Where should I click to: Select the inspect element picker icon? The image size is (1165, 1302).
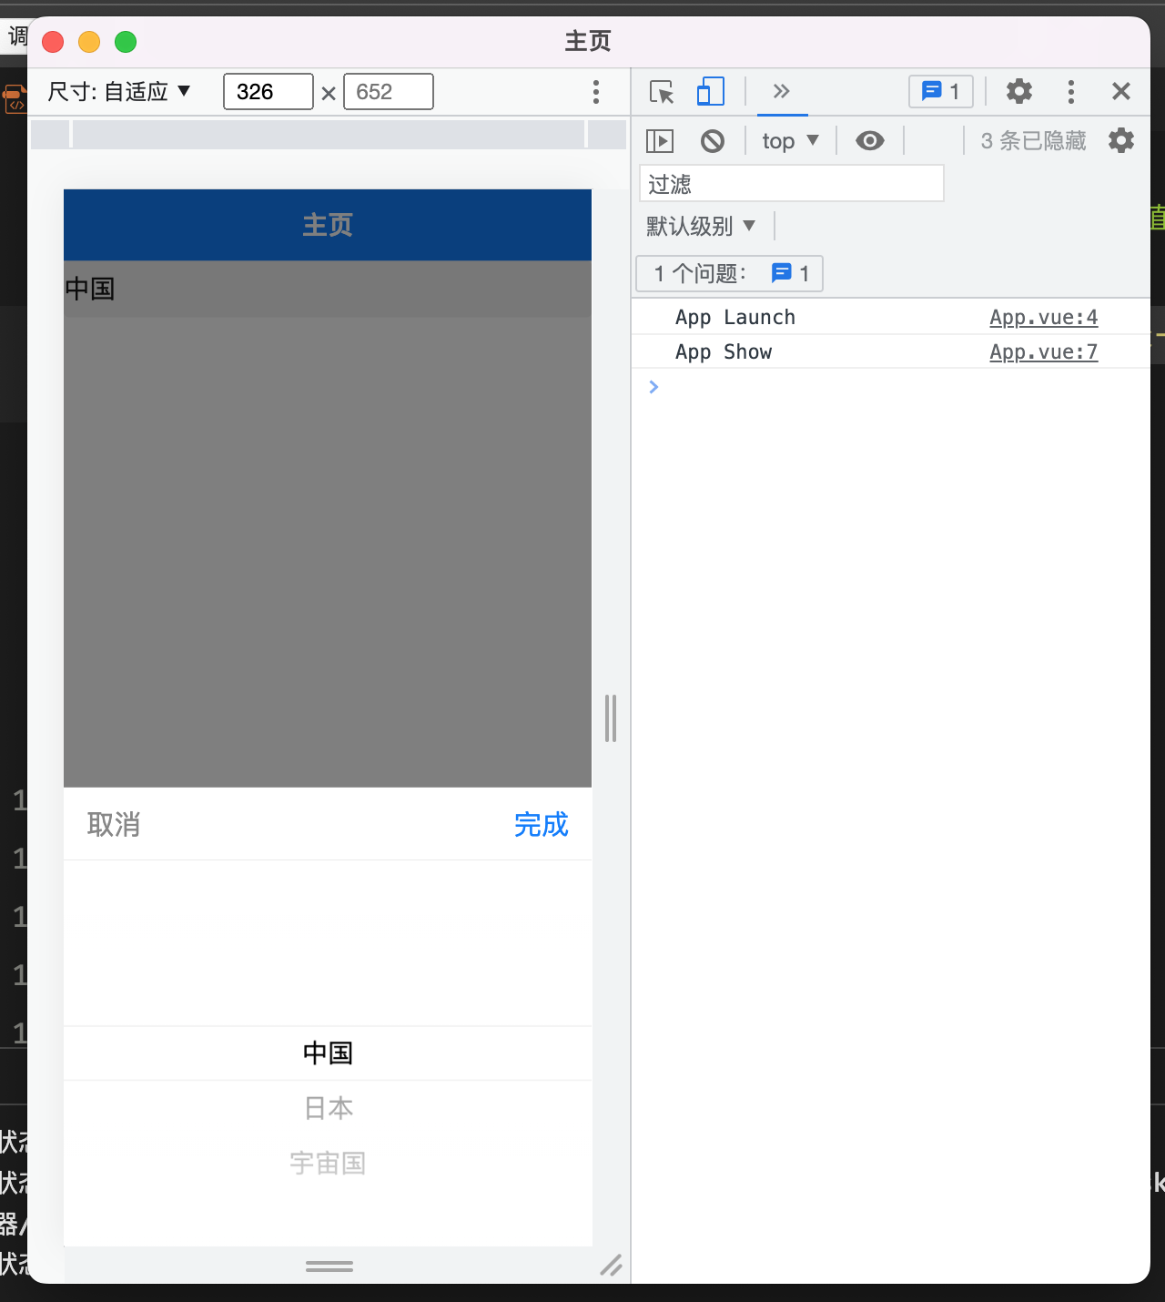(662, 92)
